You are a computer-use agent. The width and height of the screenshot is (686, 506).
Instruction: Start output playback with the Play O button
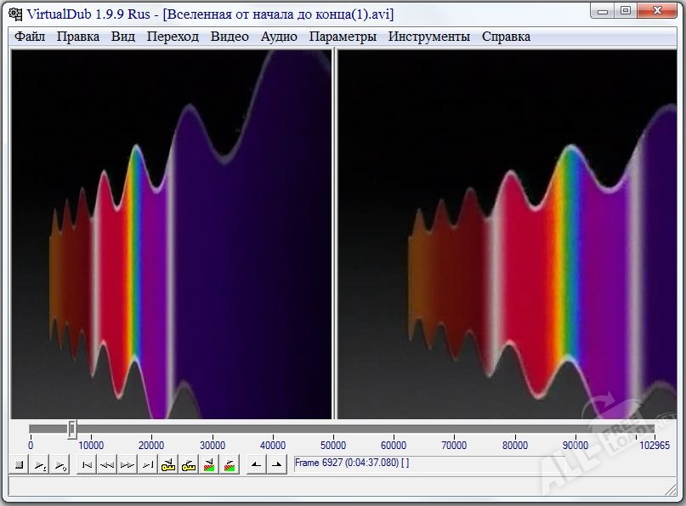tap(60, 465)
